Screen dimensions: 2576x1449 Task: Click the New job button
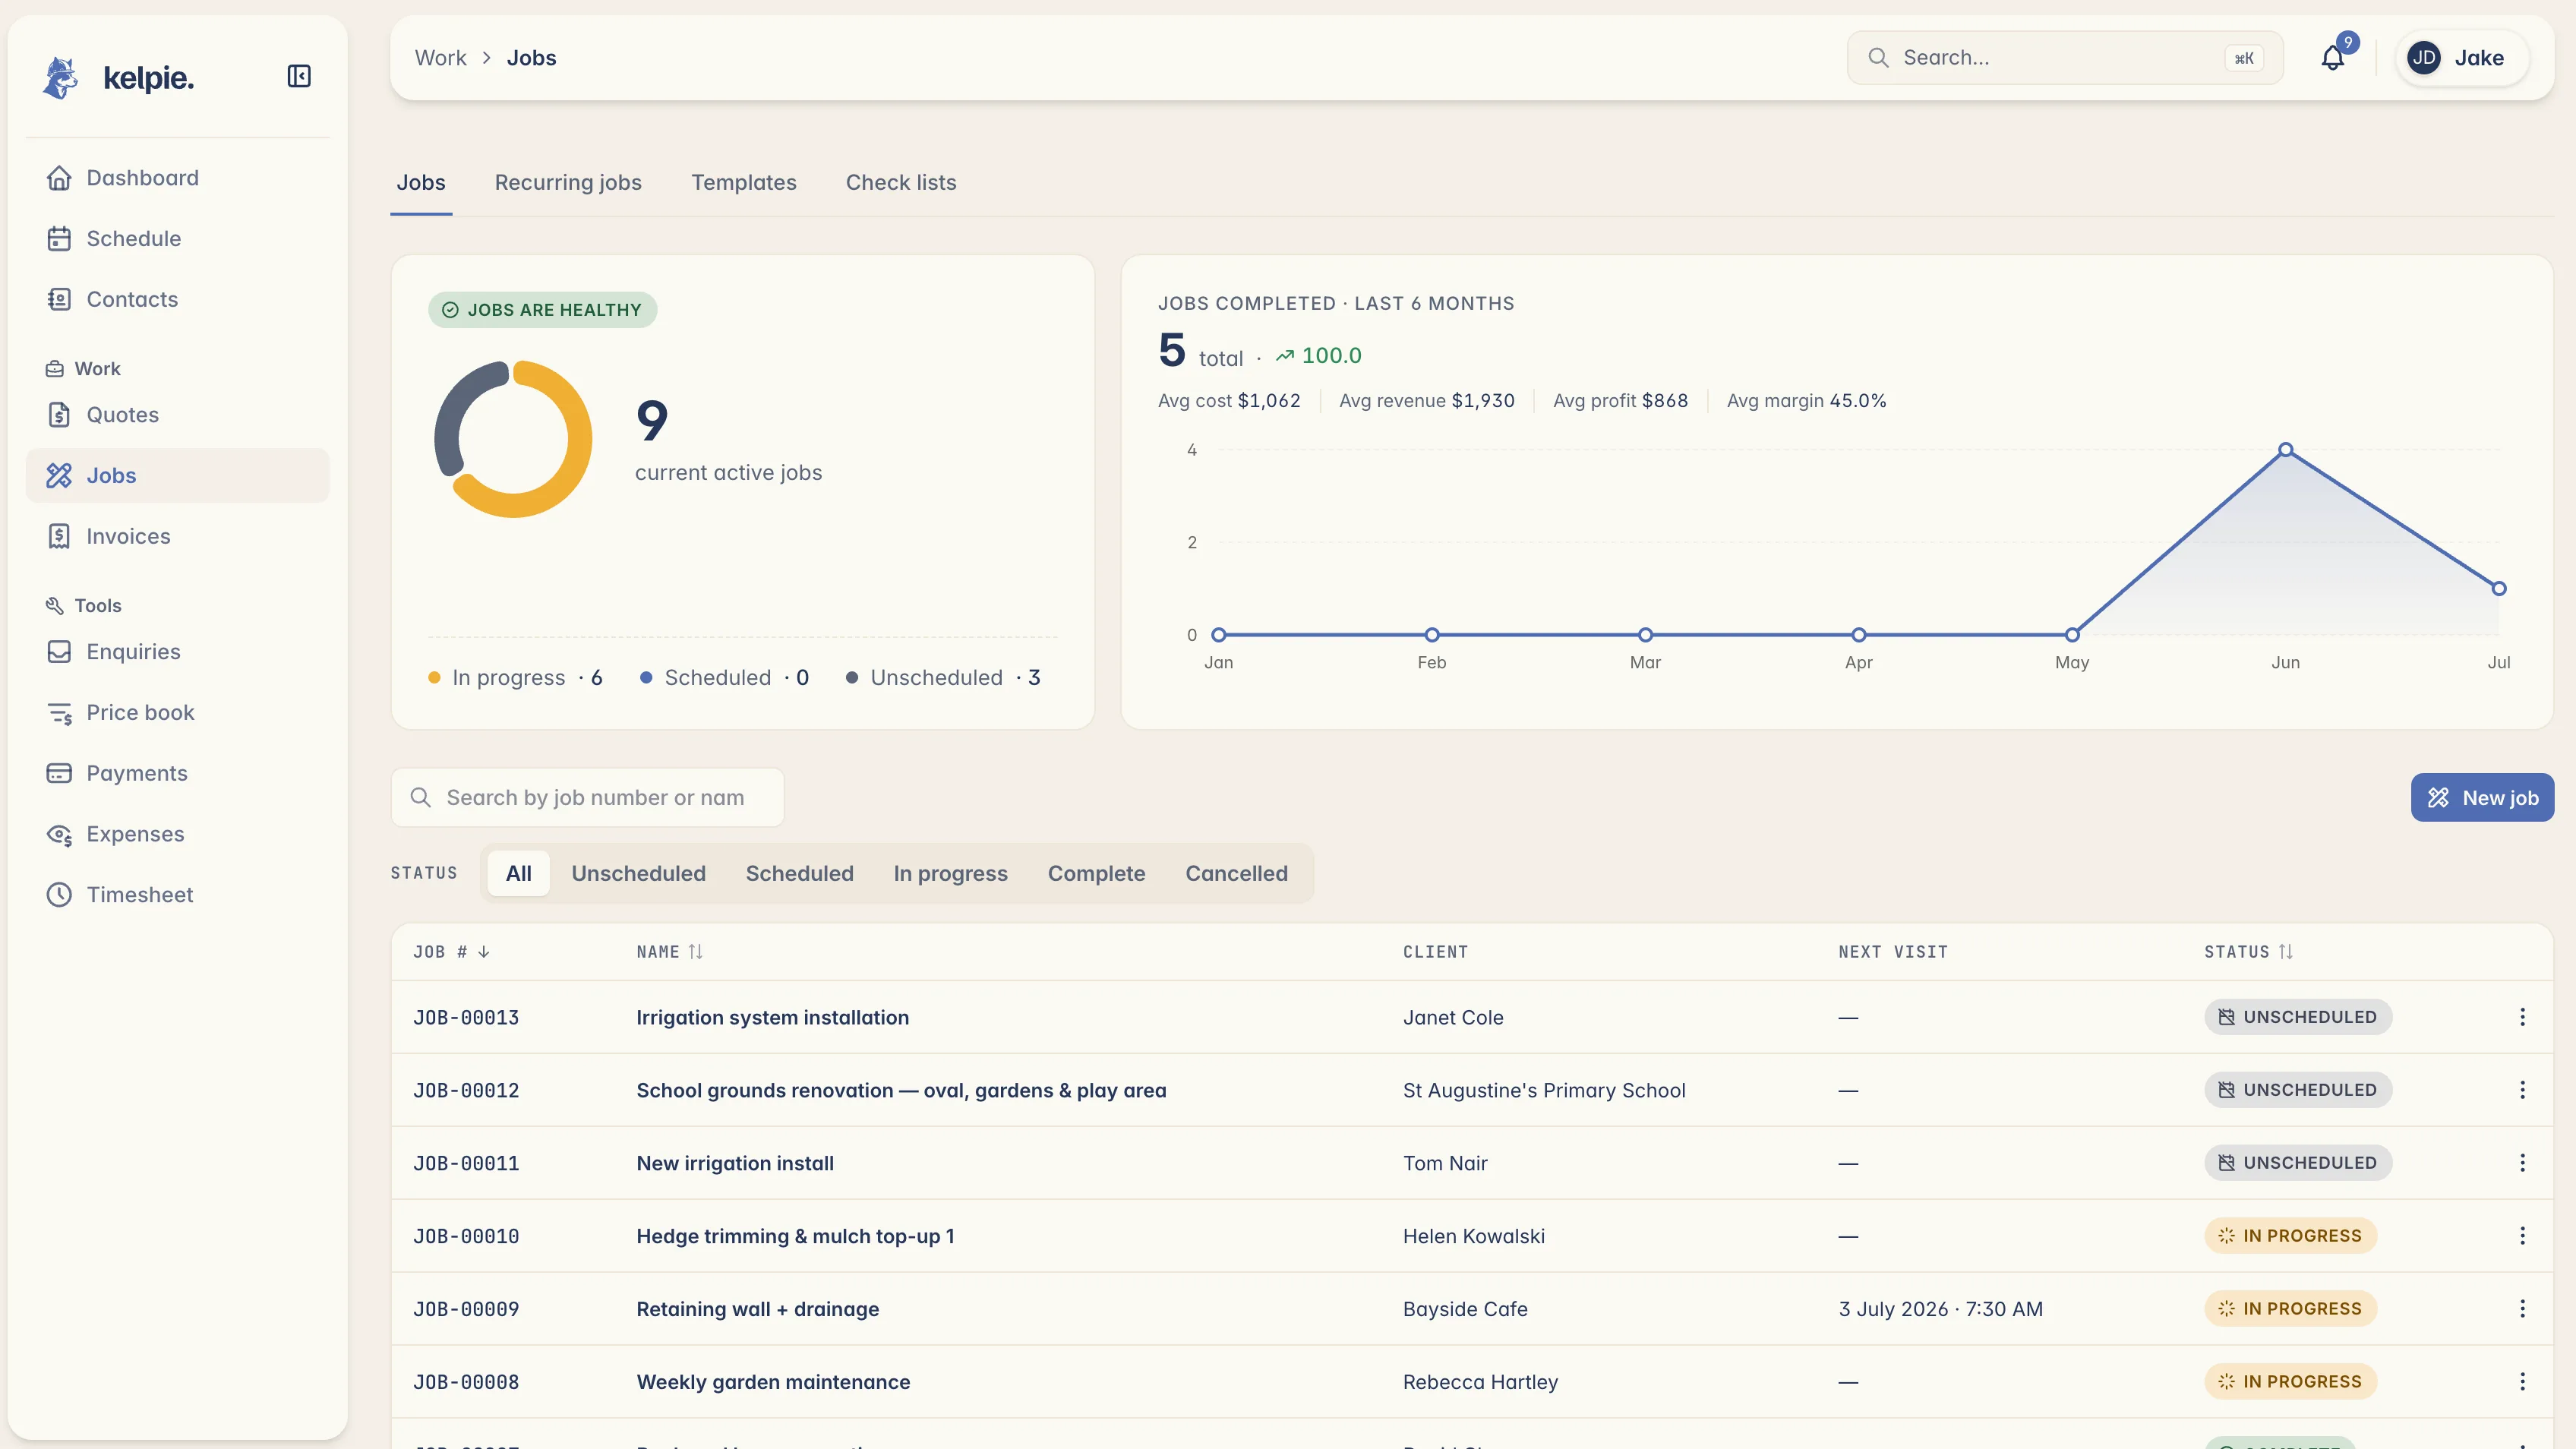2482,798
